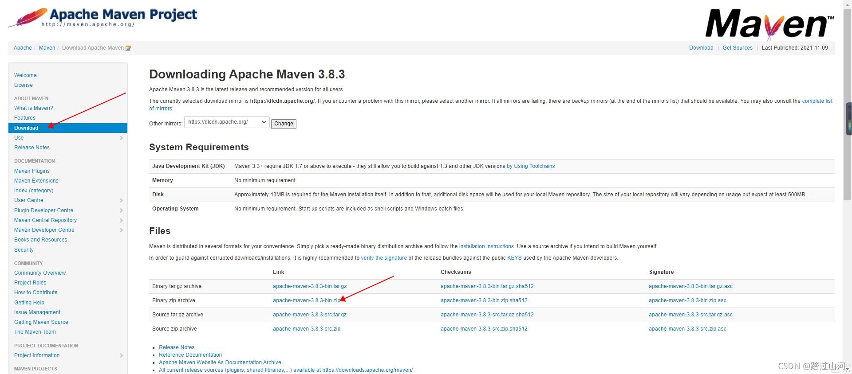The image size is (852, 374).
Task: Open the All current release sources link
Action: click(x=286, y=370)
